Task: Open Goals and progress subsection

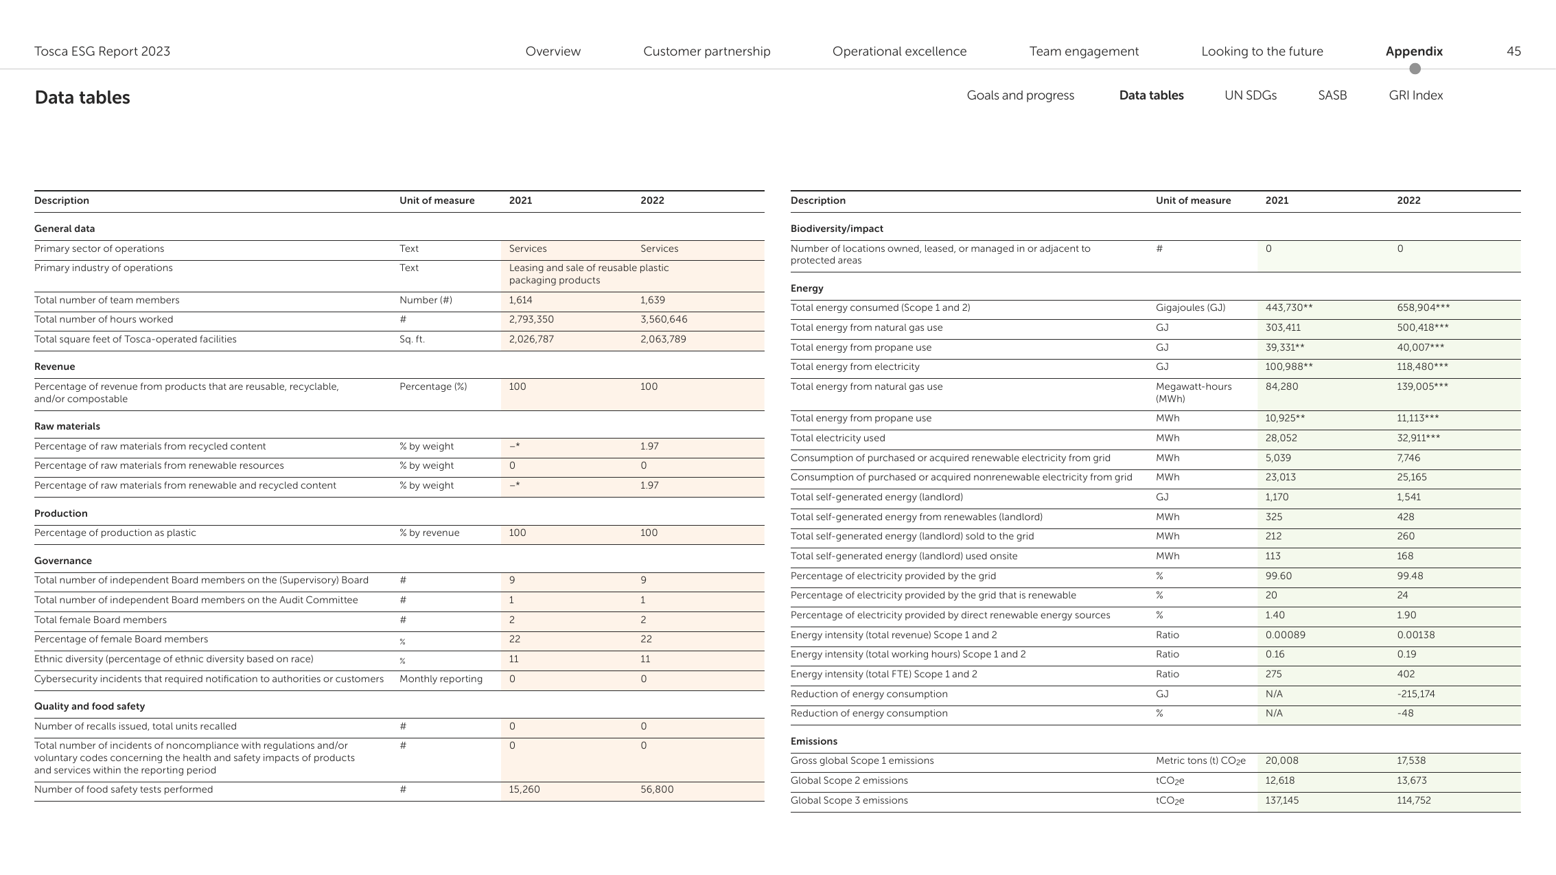Action: [1020, 95]
